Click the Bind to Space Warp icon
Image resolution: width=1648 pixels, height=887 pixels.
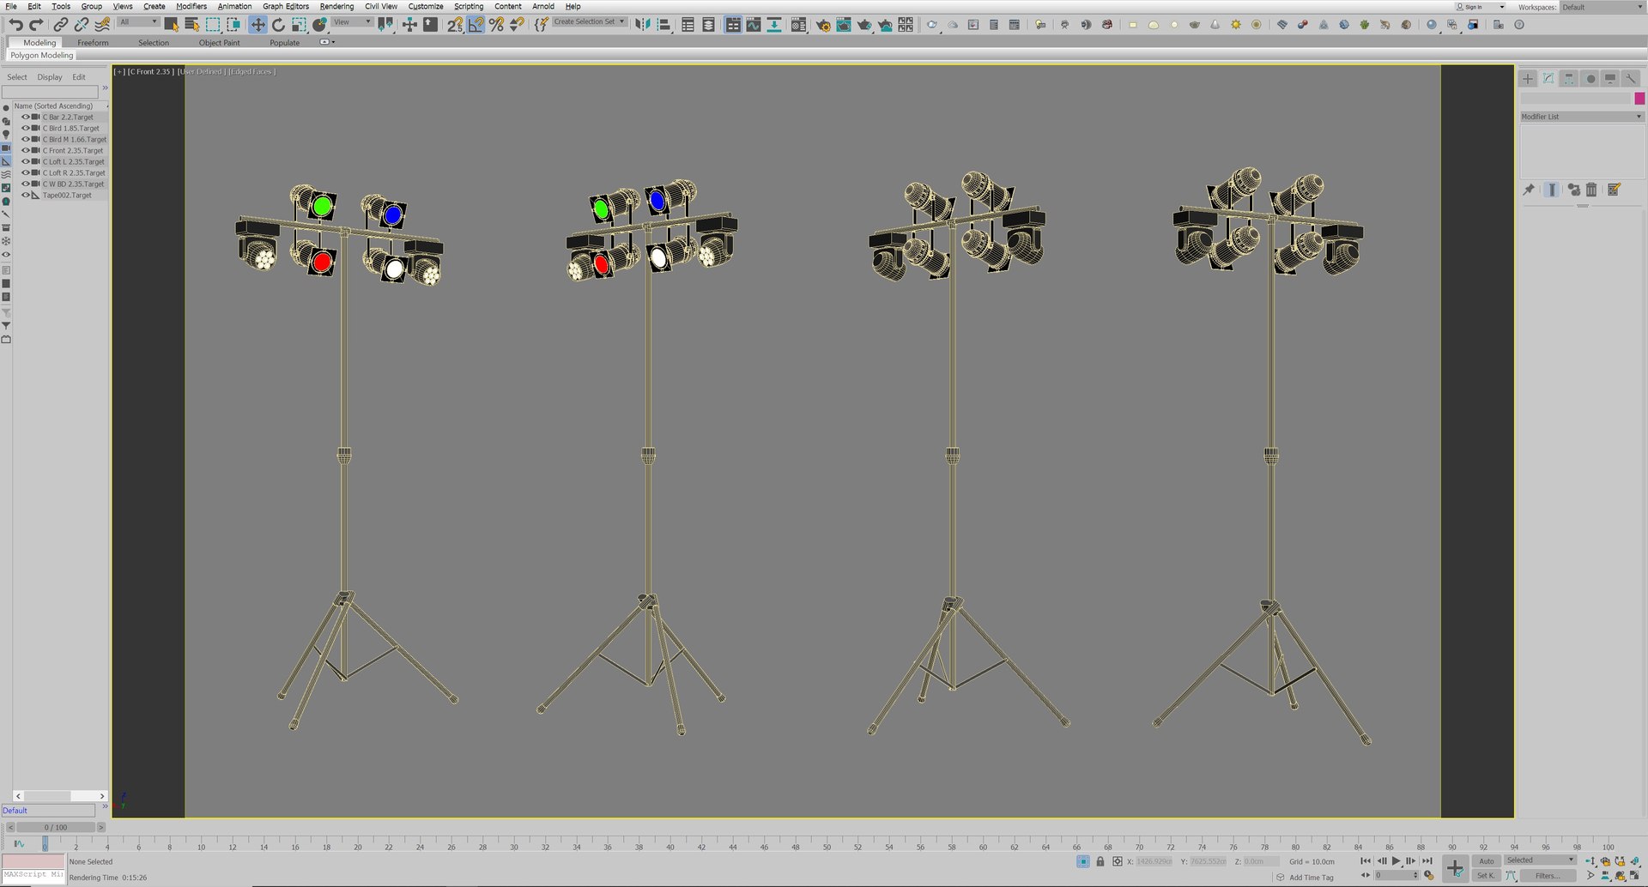[x=102, y=25]
